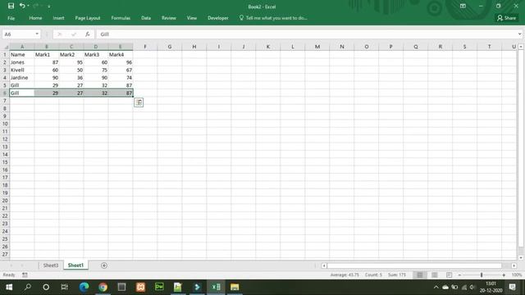Click the Paste Options smart tag icon
Viewport: 525px width, 295px height.
[139, 102]
